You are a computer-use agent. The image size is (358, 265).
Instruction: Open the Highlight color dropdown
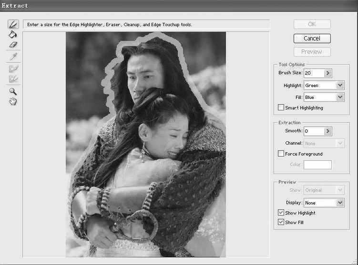(x=340, y=86)
